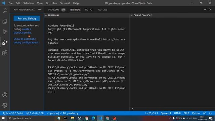
Task: Click Visual Studio Code taskbar icon
Action: [x=100, y=118]
